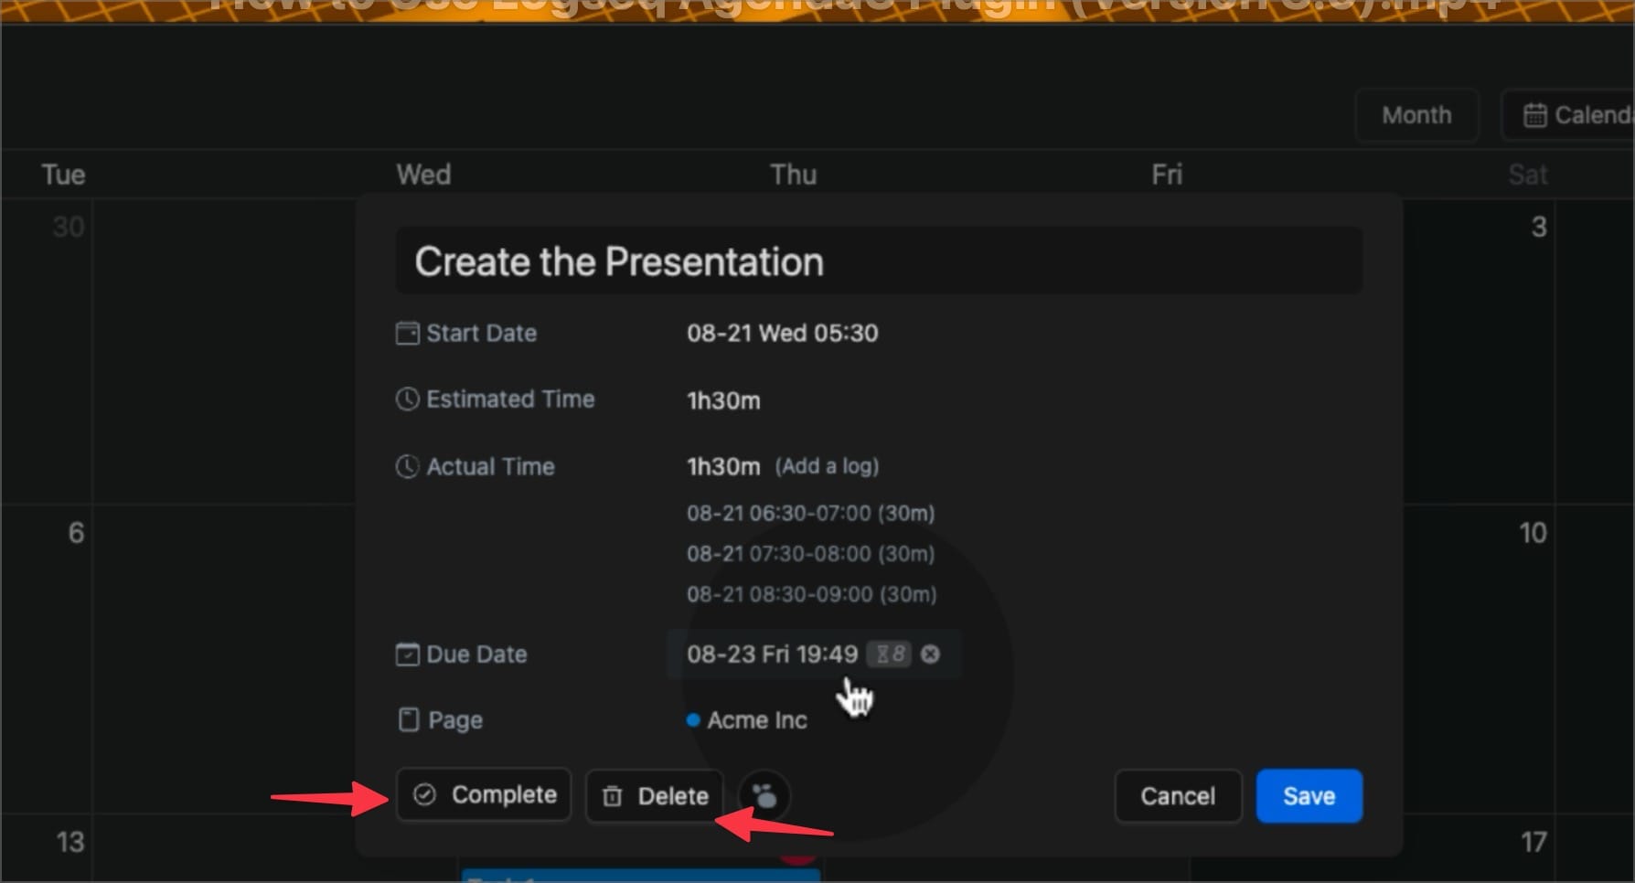Switch calendar to Month view

1416,115
